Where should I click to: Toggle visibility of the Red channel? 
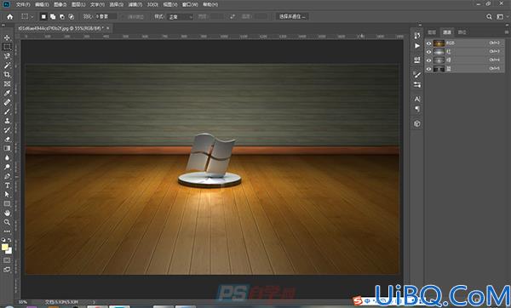[429, 51]
